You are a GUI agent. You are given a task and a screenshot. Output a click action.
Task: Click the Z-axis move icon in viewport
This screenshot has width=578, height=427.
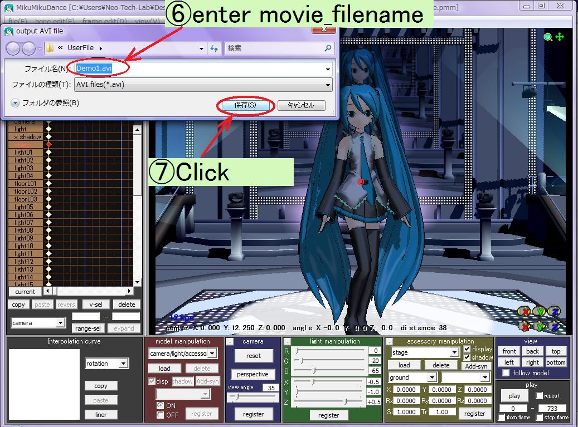click(x=555, y=326)
